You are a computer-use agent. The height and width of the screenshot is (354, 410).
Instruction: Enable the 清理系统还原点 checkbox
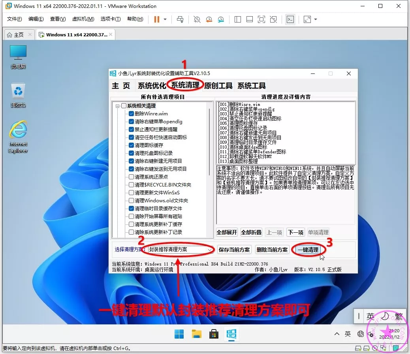coord(132,177)
